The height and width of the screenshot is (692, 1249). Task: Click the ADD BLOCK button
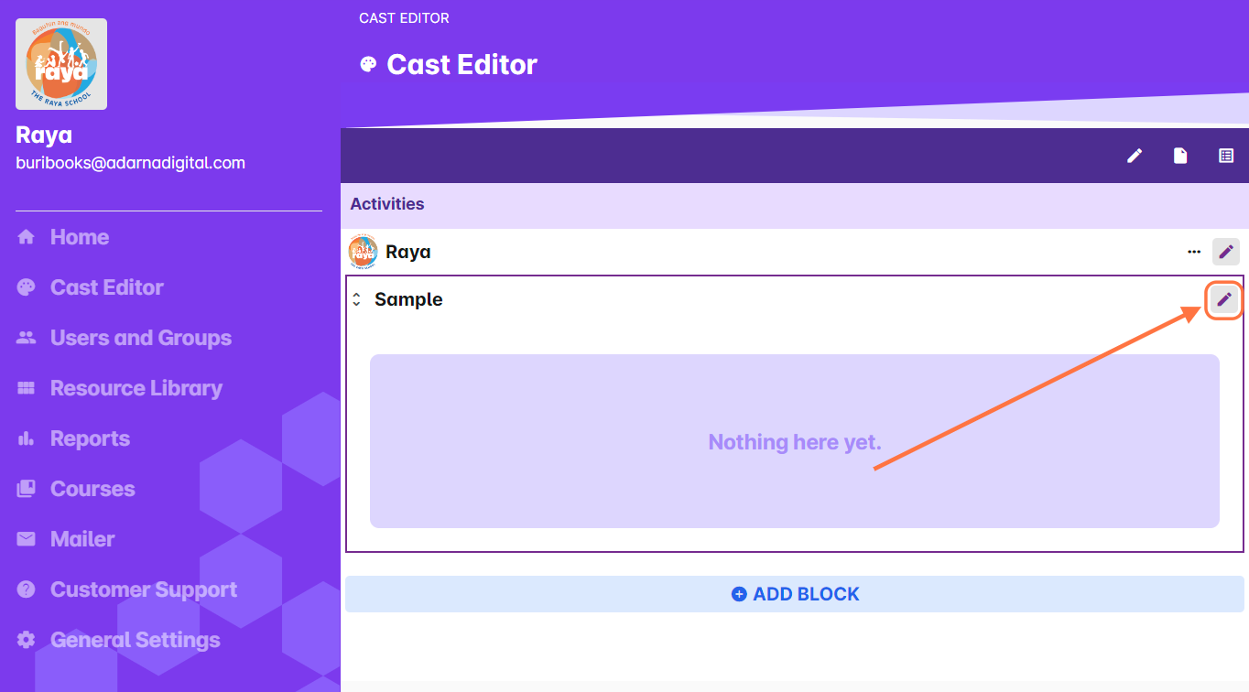[795, 594]
